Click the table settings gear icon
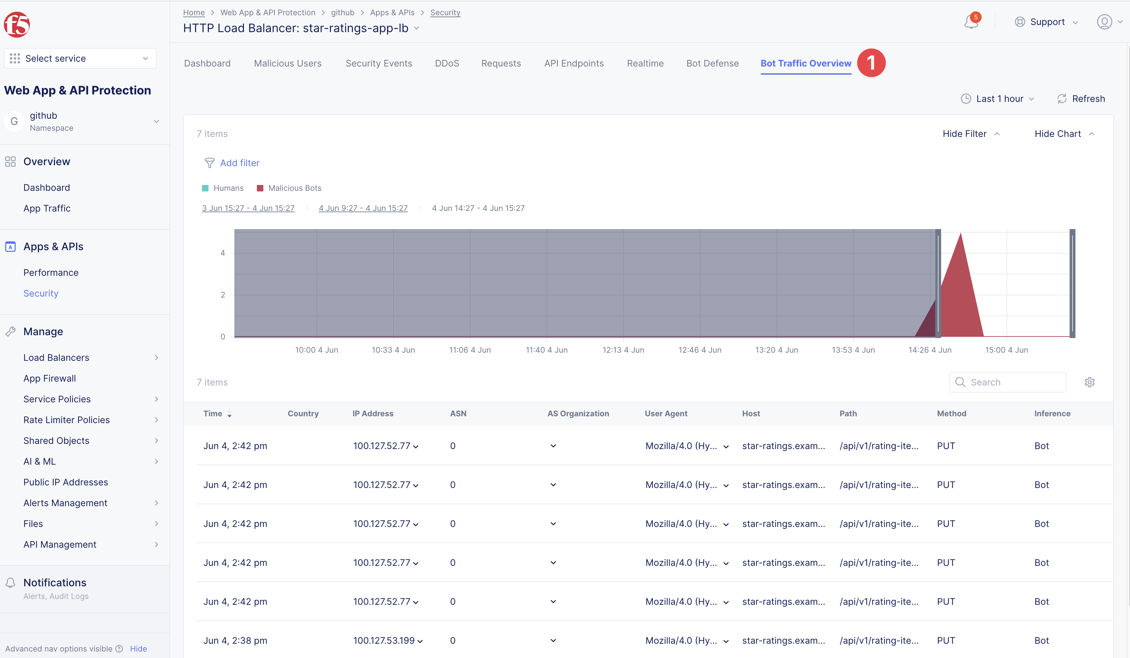This screenshot has width=1130, height=658. [x=1090, y=382]
